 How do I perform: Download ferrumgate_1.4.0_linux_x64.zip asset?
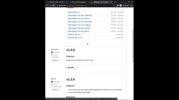click(79, 19)
